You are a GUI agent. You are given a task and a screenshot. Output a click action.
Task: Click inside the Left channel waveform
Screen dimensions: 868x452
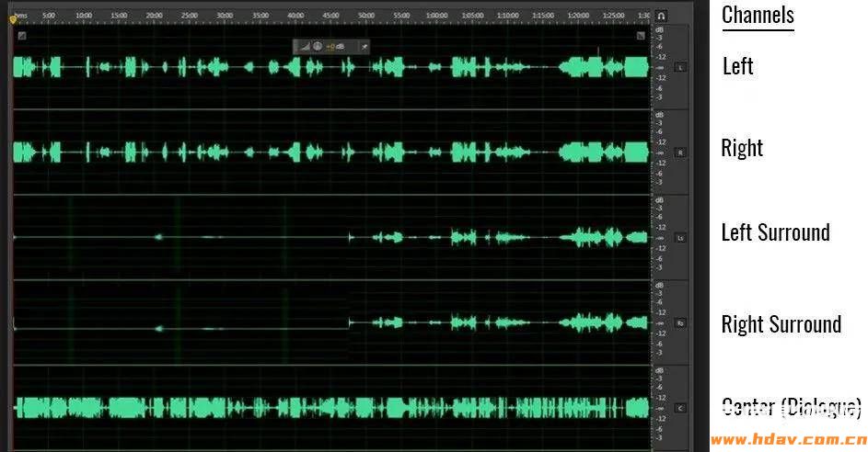pos(331,67)
